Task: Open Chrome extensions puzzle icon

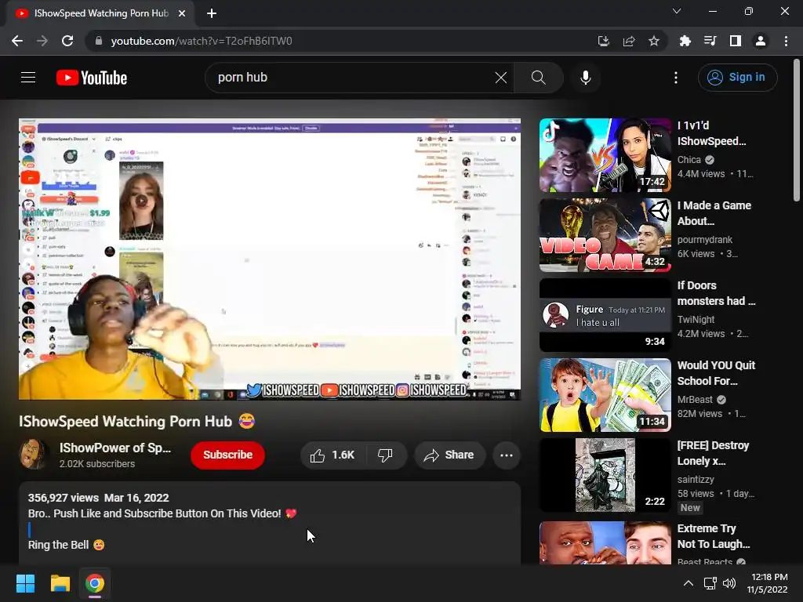Action: (685, 41)
